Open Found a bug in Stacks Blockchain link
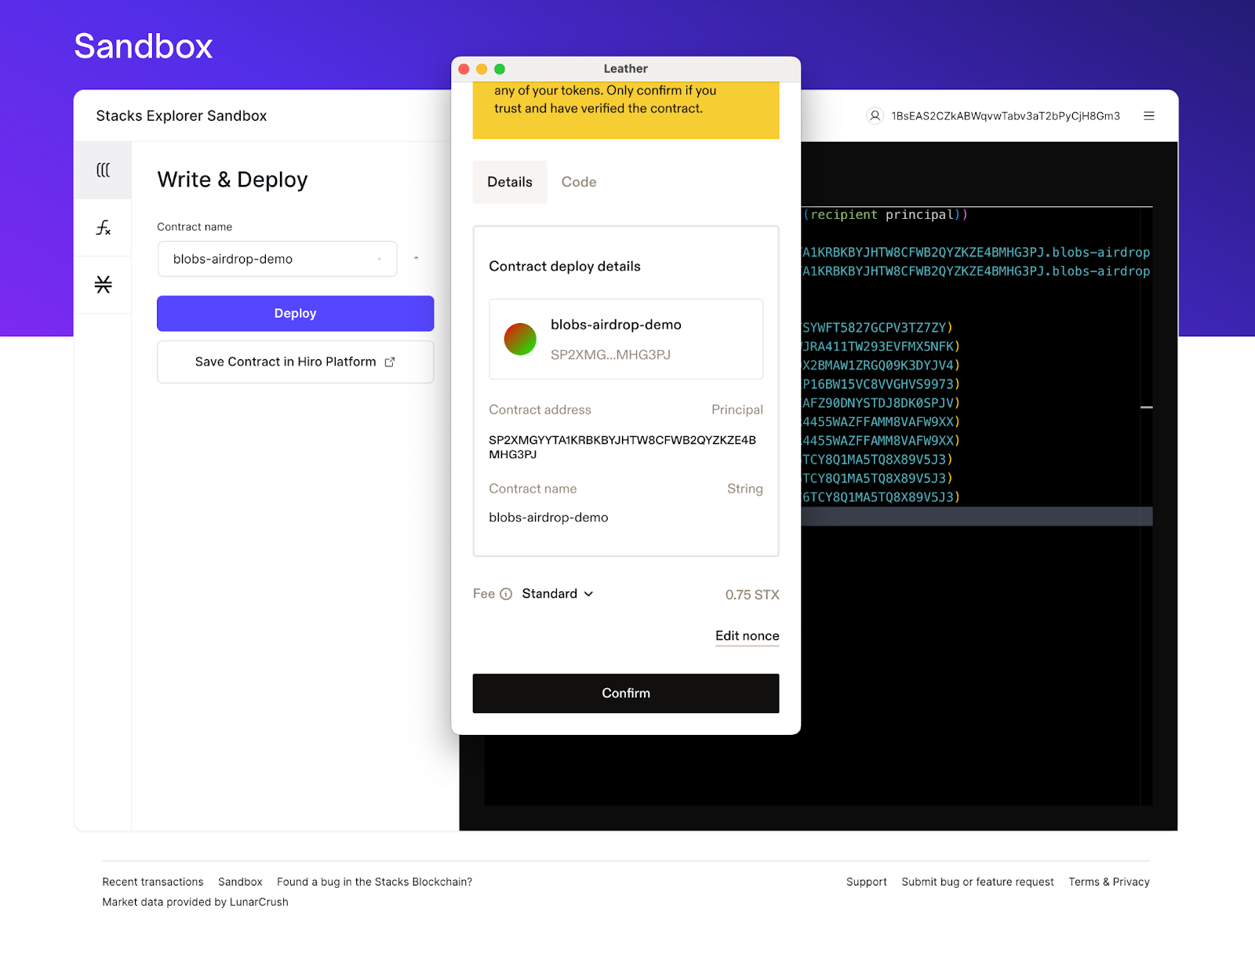Image resolution: width=1255 pixels, height=953 pixels. click(374, 882)
